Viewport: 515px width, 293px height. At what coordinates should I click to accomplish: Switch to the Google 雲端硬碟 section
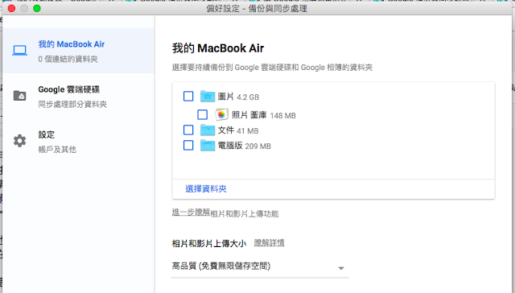click(x=78, y=97)
